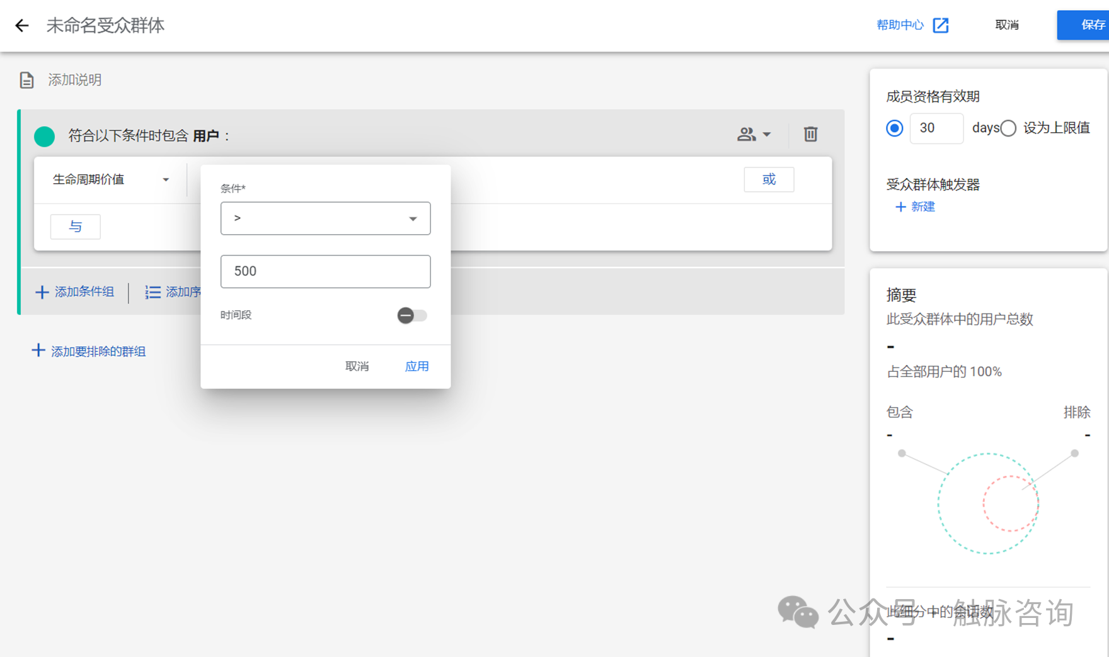Click the 添加说明 description field
Viewport: 1109px width, 657px height.
75,80
